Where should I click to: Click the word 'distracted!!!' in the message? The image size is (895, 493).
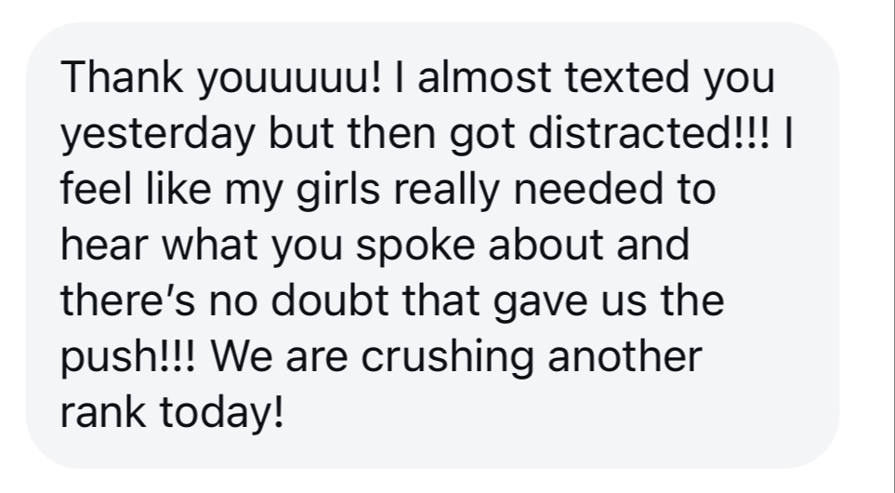coord(649,133)
